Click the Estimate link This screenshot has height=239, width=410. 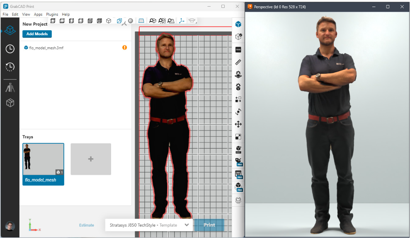click(x=87, y=225)
